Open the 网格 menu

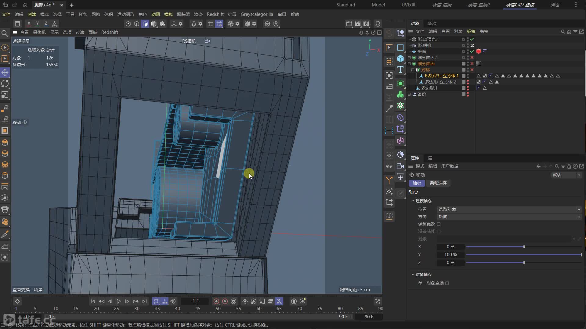(x=96, y=14)
